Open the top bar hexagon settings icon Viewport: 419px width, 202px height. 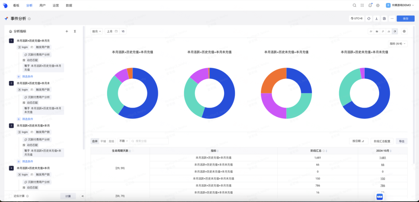[x=377, y=5]
